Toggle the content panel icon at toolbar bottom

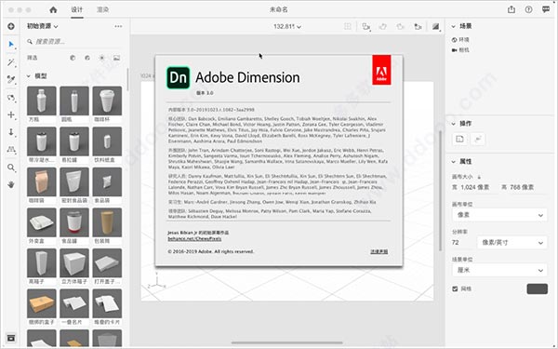pos(11,338)
